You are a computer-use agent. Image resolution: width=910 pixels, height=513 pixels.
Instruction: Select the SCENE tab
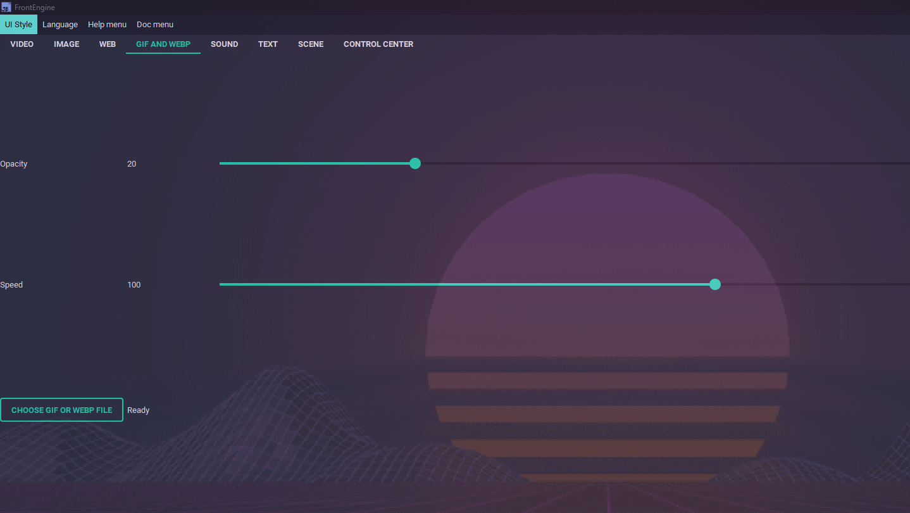pyautogui.click(x=311, y=44)
